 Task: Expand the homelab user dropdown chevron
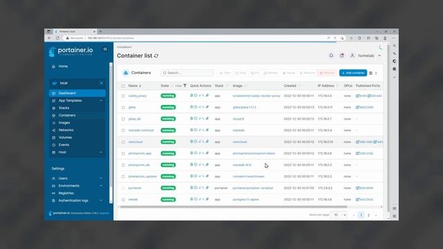click(379, 55)
